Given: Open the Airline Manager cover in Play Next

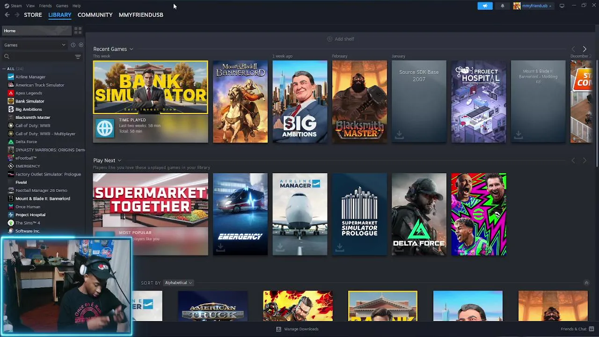Looking at the screenshot, I should 300,214.
